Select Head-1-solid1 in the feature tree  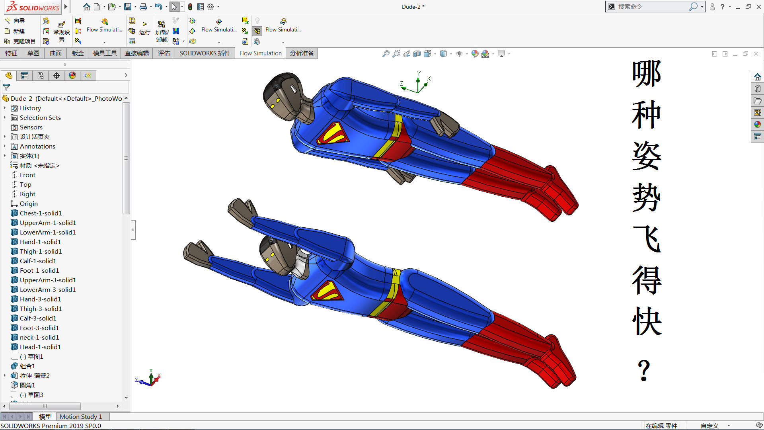coord(40,347)
